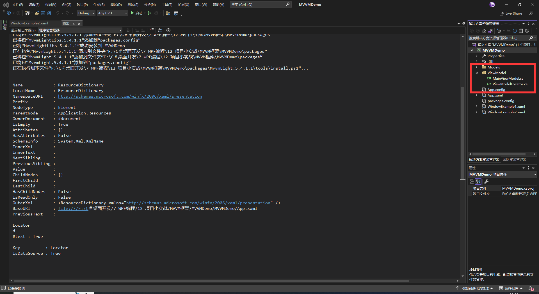The image size is (539, 294).
Task: Switch to the 团队资源管理器 tab
Action: pyautogui.click(x=515, y=159)
